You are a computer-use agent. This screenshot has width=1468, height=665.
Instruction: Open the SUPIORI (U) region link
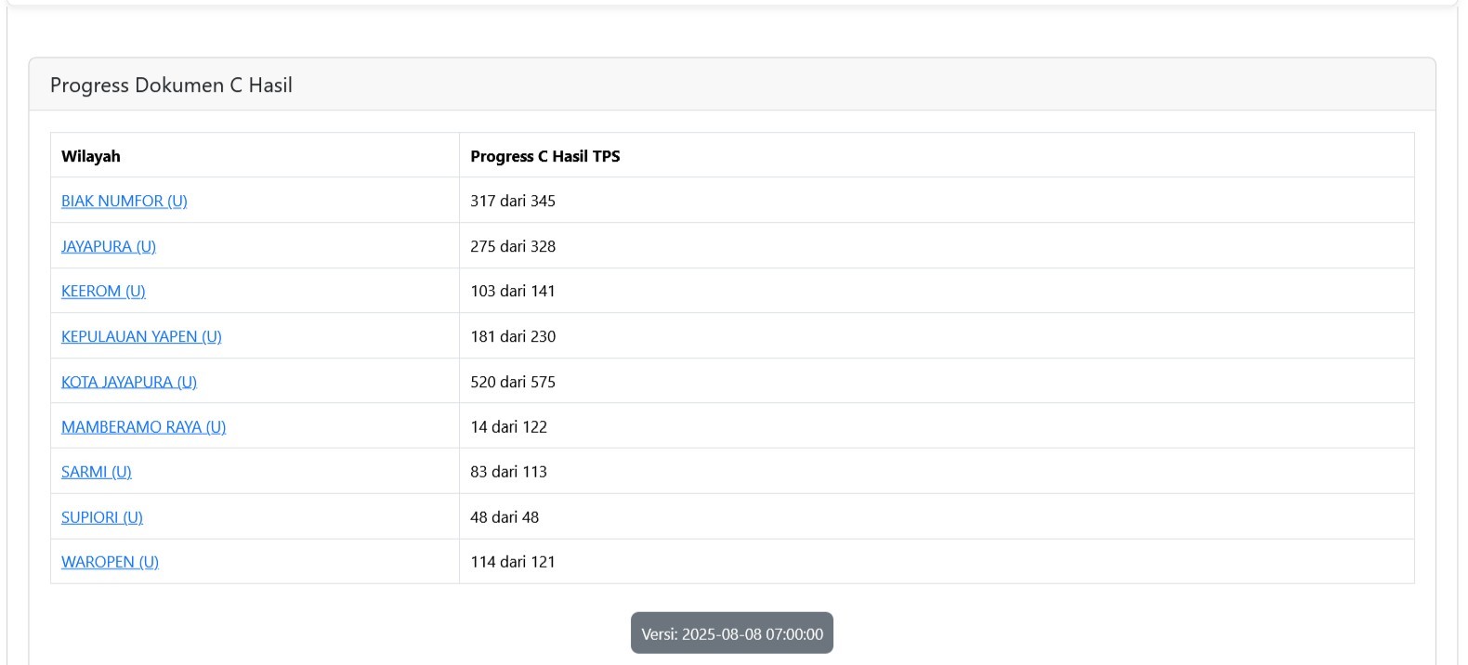pyautogui.click(x=102, y=517)
